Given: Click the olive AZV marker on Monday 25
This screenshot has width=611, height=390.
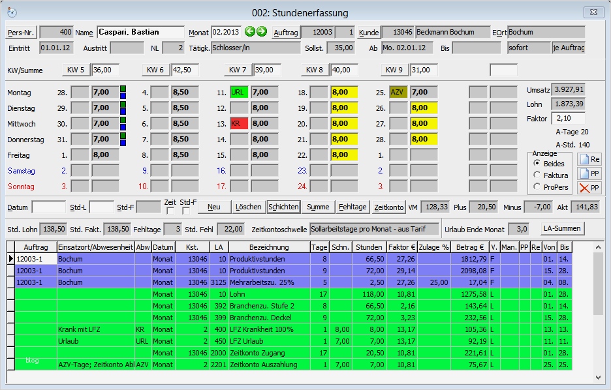Looking at the screenshot, I should (x=398, y=93).
